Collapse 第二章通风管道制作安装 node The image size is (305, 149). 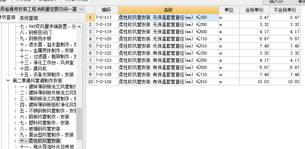click(x=8, y=81)
